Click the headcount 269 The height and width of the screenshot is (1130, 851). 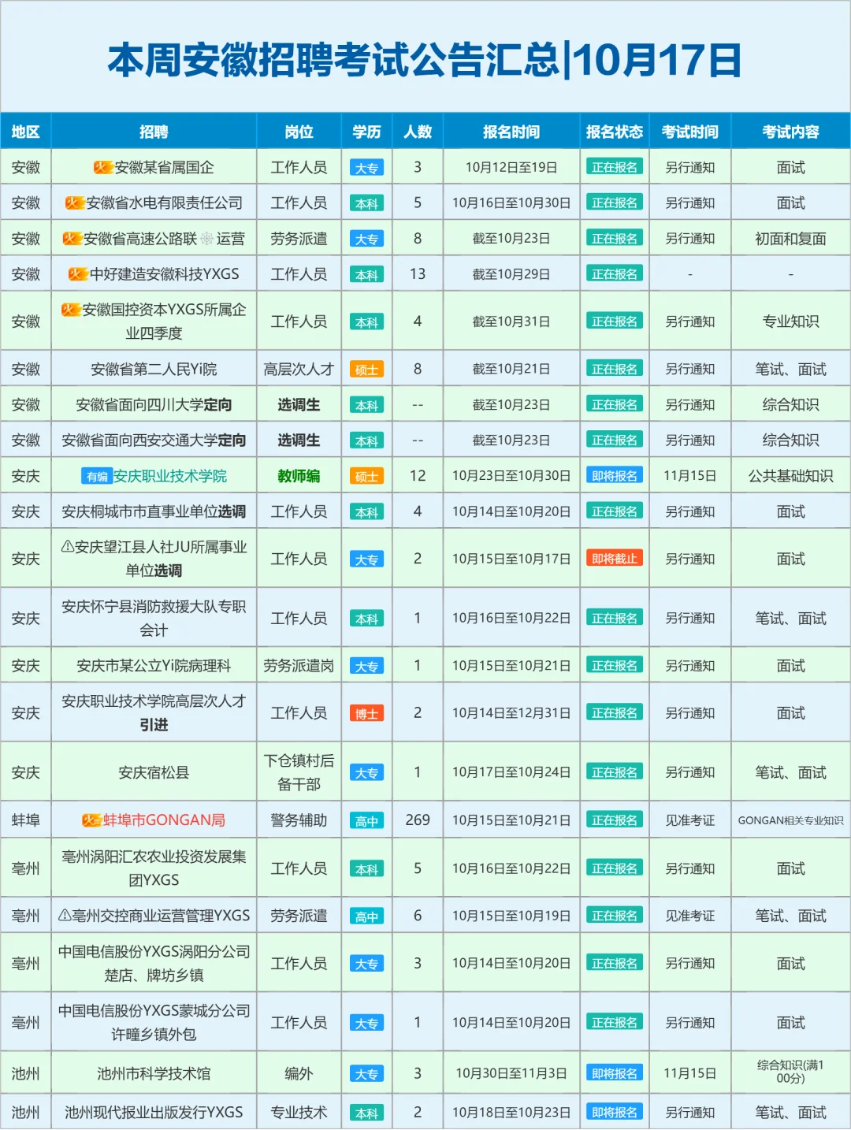point(418,820)
